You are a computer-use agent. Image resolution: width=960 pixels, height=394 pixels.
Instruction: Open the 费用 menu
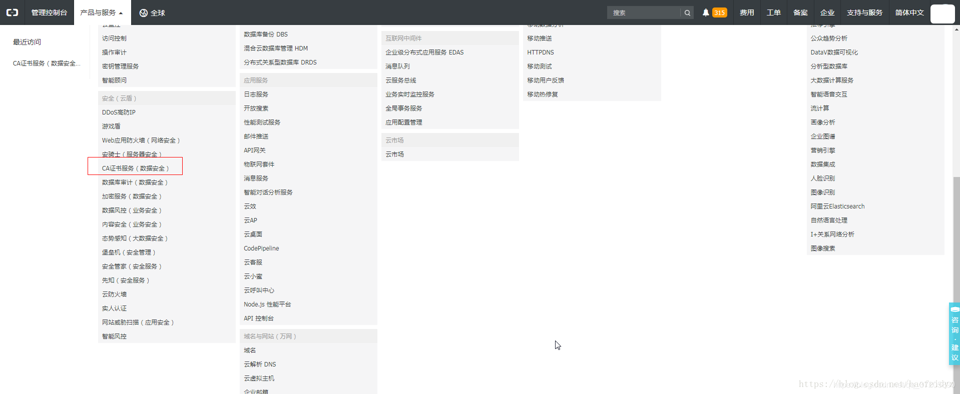[747, 12]
